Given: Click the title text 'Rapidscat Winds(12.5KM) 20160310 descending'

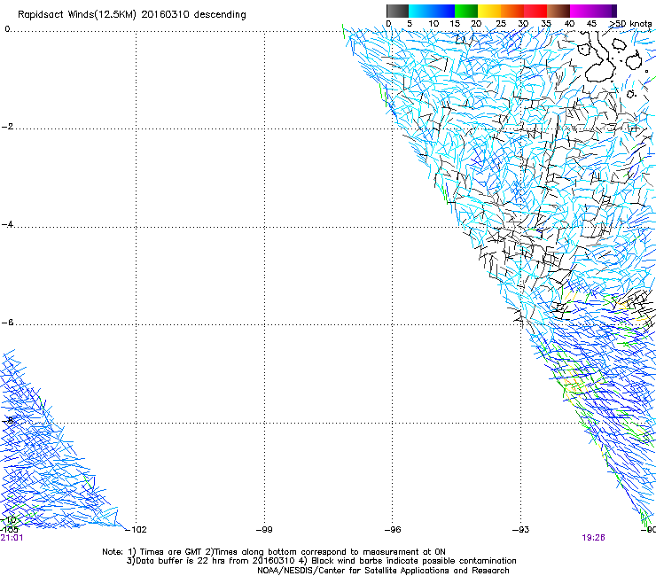Looking at the screenshot, I should (x=132, y=15).
